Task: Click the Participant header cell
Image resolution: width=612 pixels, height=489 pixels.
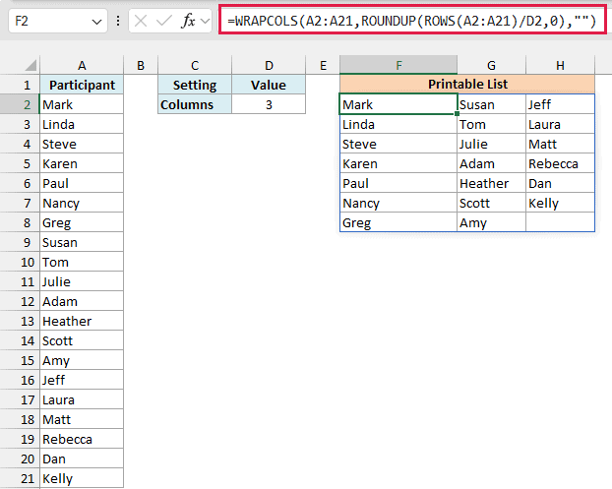Action: (82, 85)
